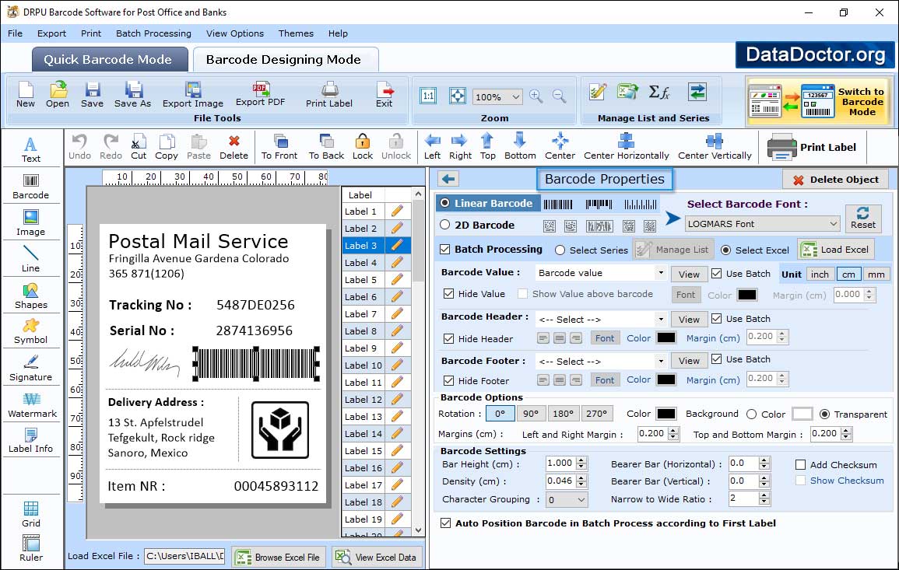Toggle the Grid display
Screen dimensions: 899x570
coord(31,514)
